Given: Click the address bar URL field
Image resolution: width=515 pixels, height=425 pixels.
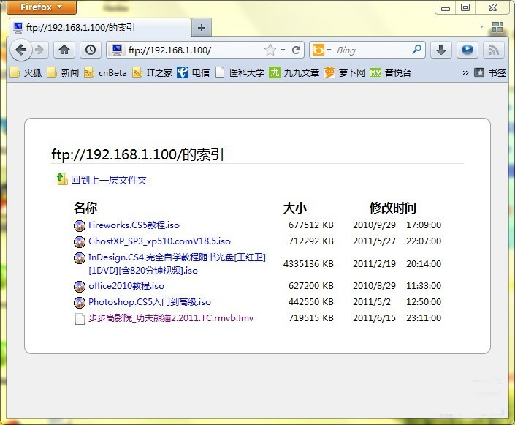Looking at the screenshot, I should [190, 50].
